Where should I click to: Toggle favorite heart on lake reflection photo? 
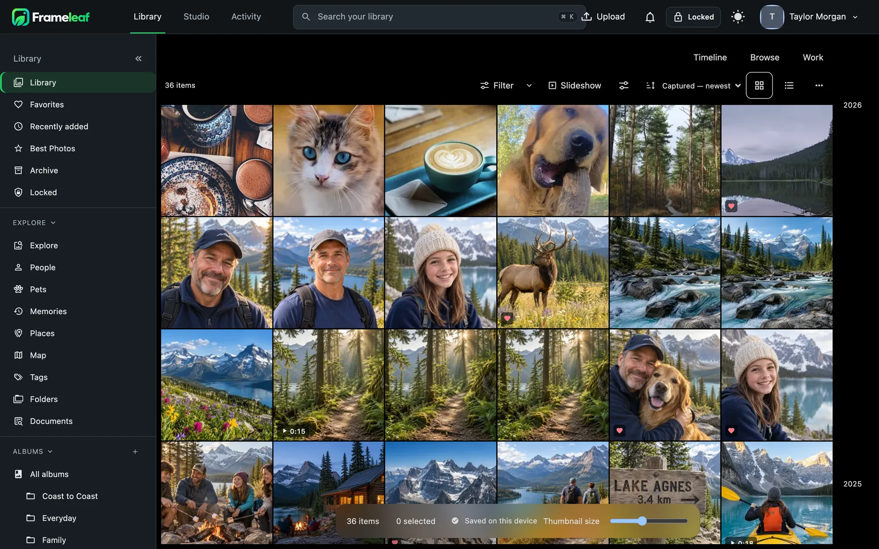(731, 206)
